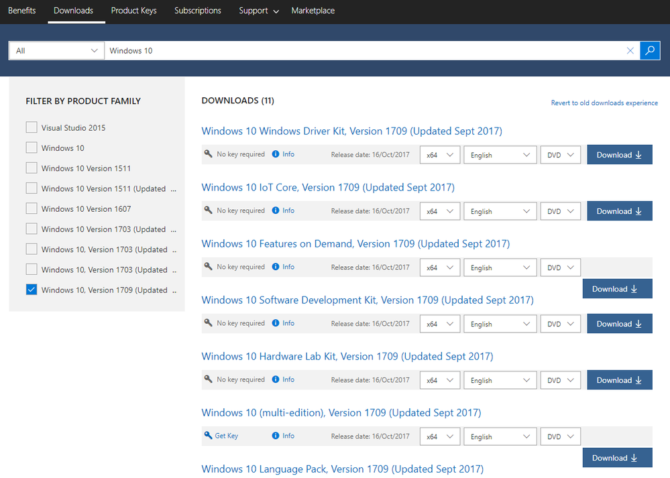Click the search magnifier button
The image size is (670, 478).
coord(650,50)
